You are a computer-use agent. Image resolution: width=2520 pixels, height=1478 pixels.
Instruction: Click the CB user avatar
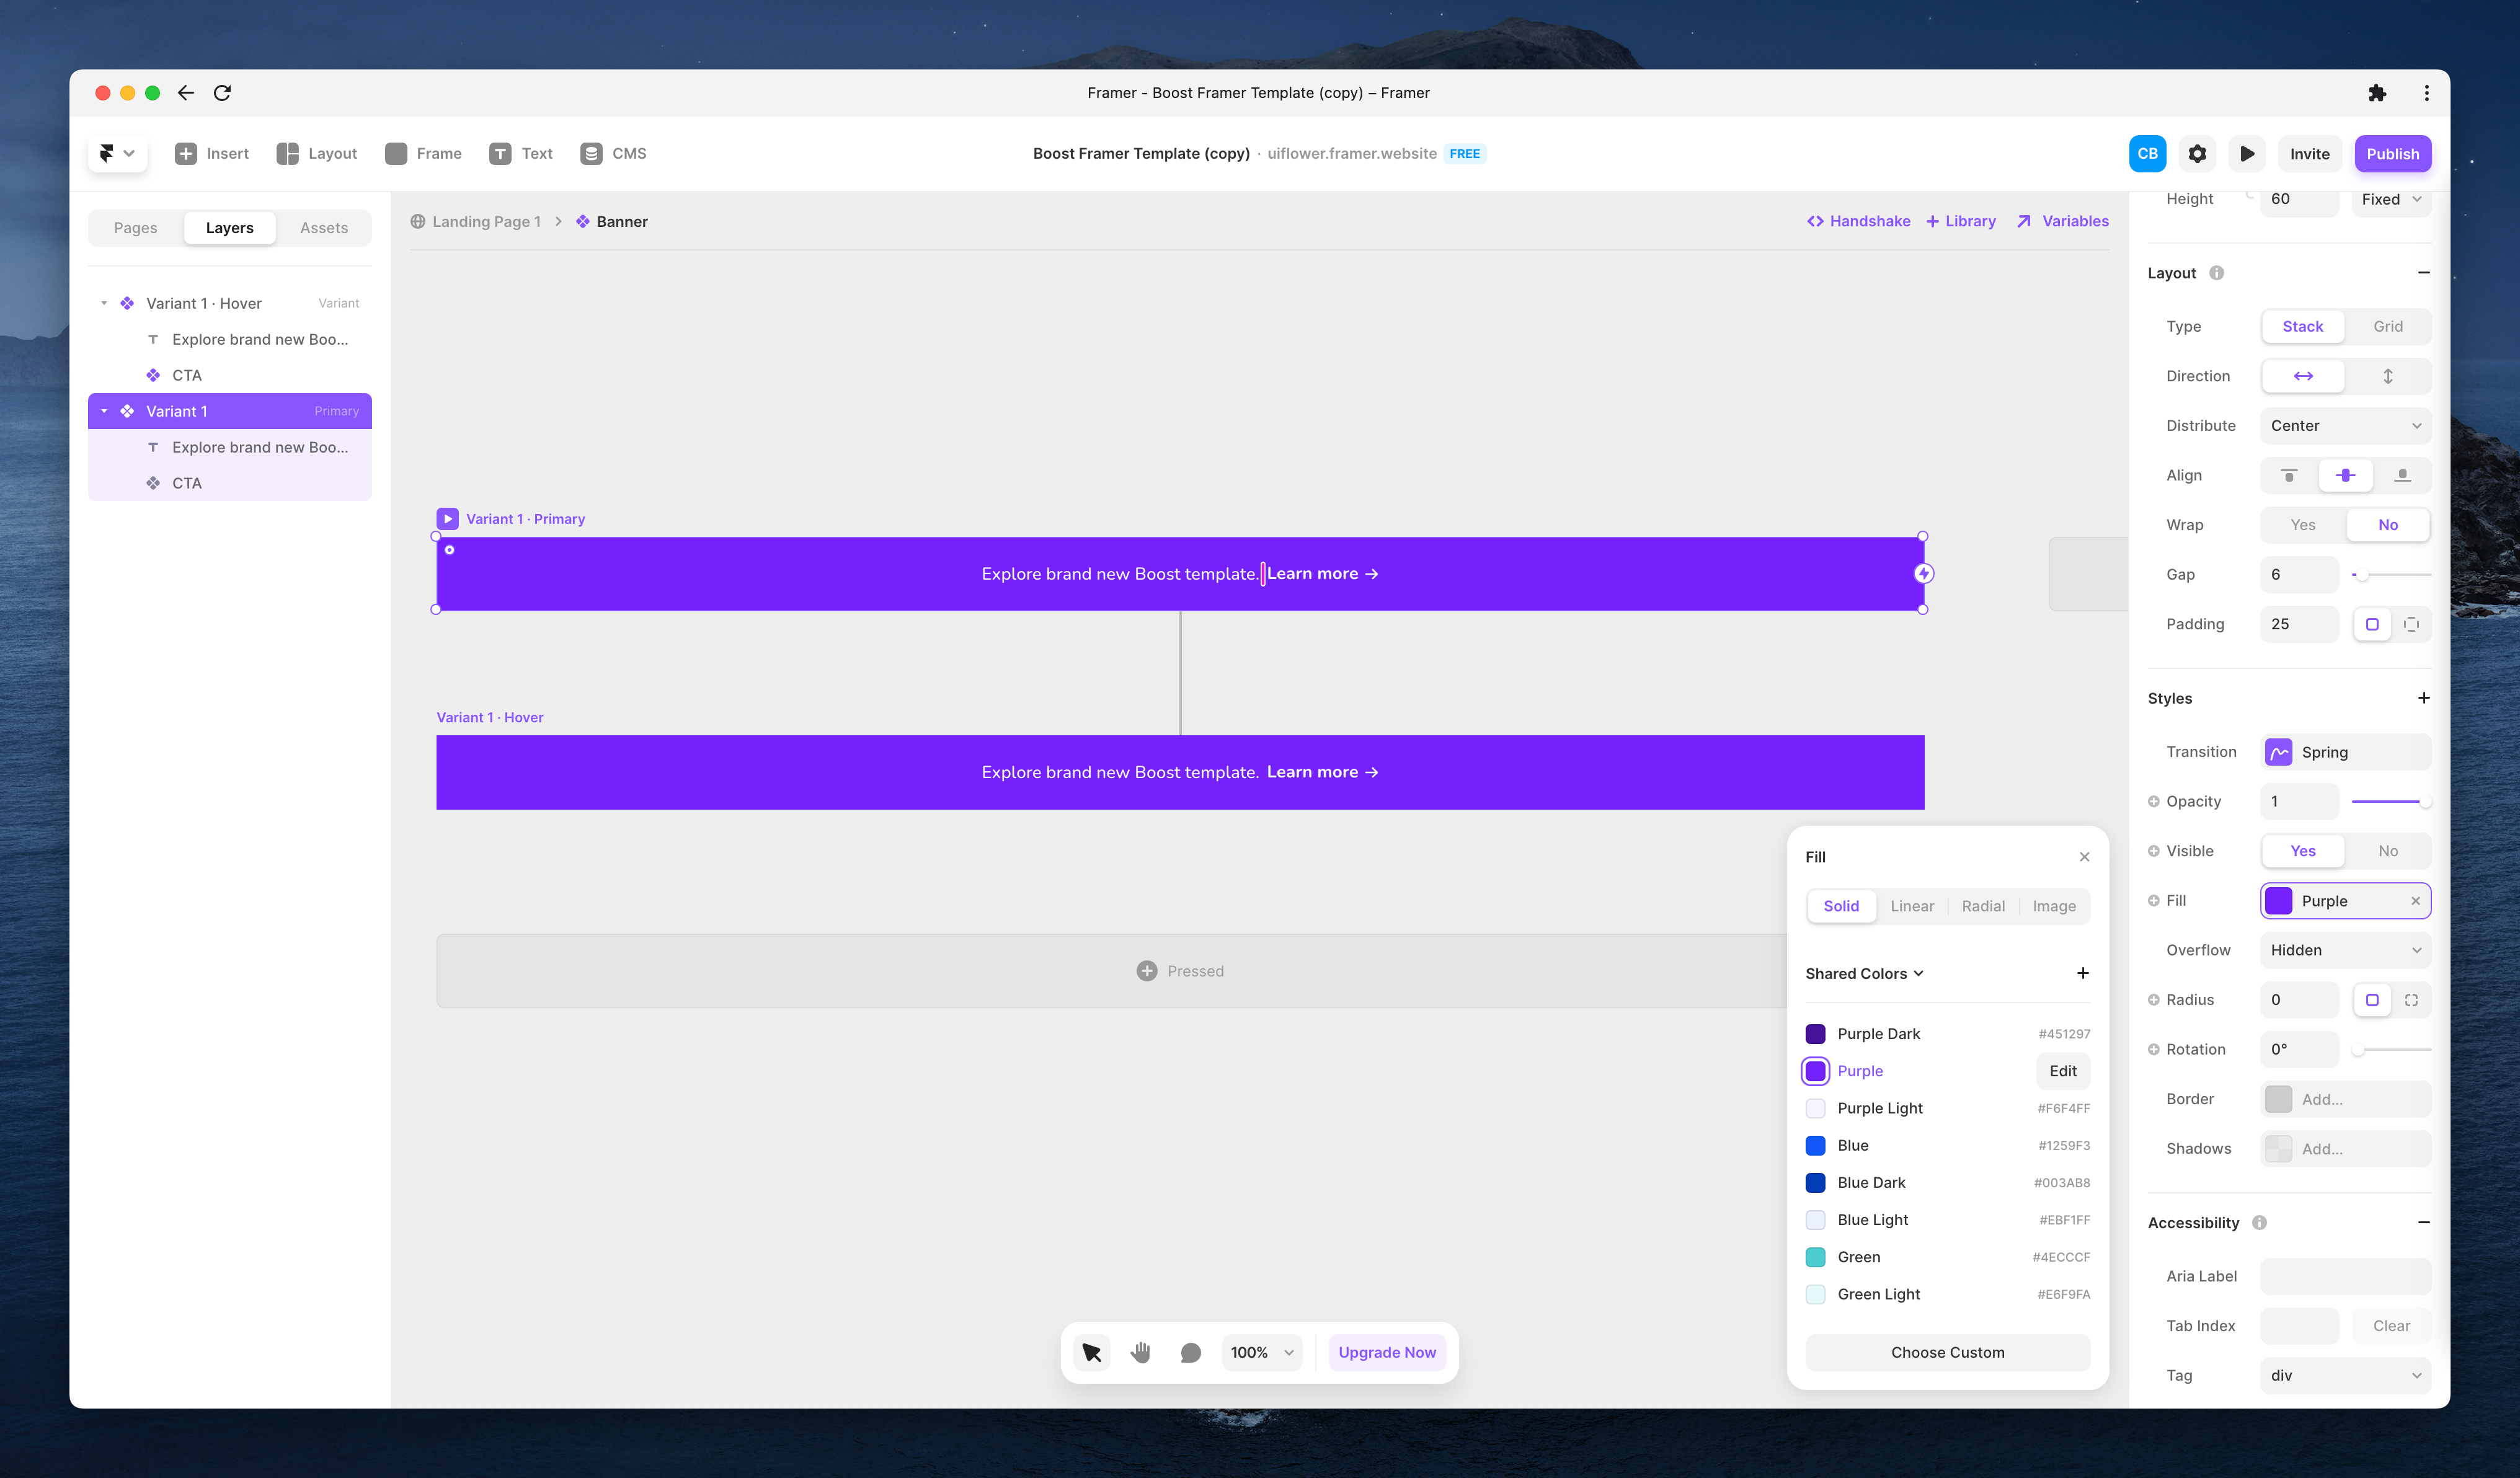coord(2147,153)
